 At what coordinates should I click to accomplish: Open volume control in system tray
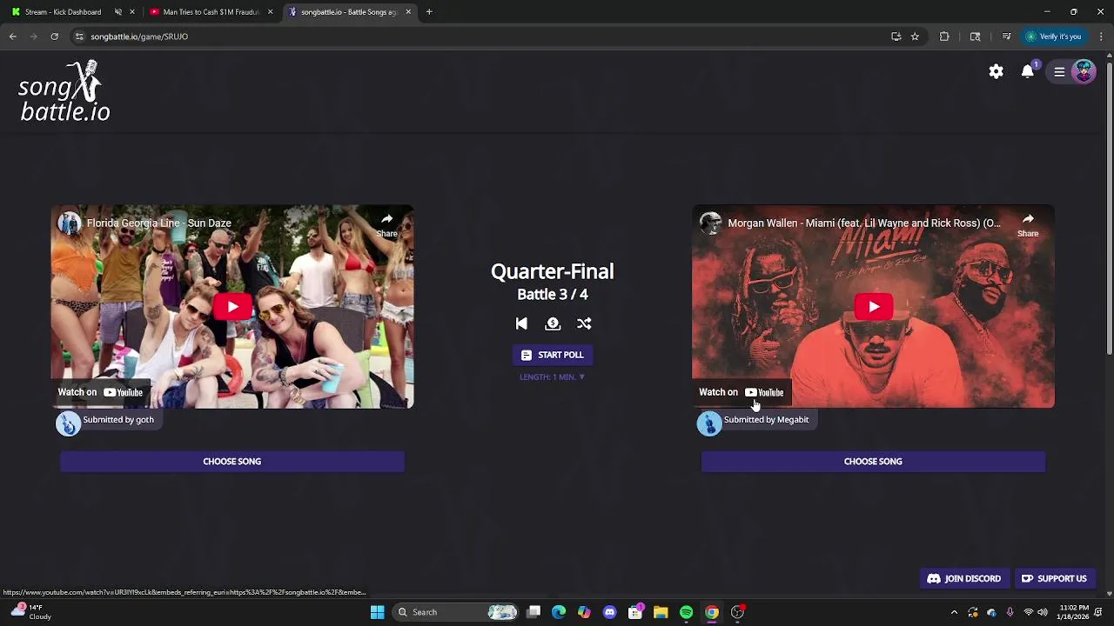[x=1043, y=612]
